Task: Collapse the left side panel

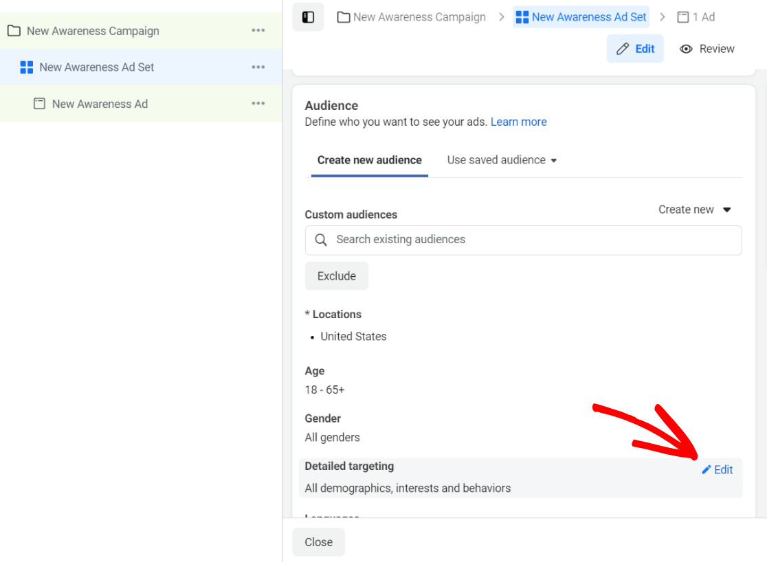Action: click(307, 16)
